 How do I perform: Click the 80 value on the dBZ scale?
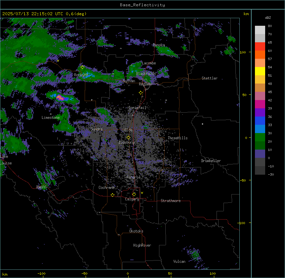[270, 26]
